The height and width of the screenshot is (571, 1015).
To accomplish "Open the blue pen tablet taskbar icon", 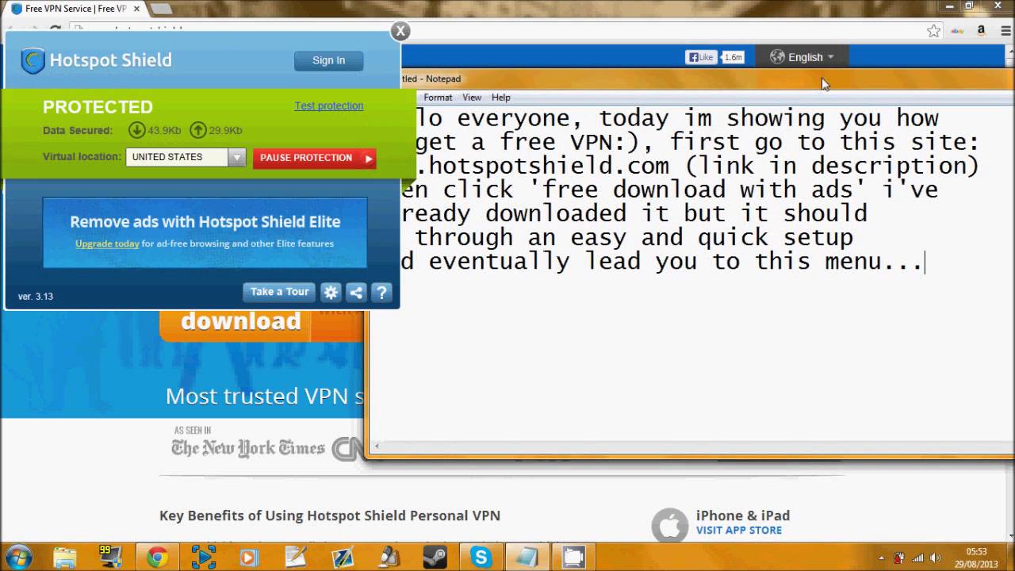I will click(343, 558).
